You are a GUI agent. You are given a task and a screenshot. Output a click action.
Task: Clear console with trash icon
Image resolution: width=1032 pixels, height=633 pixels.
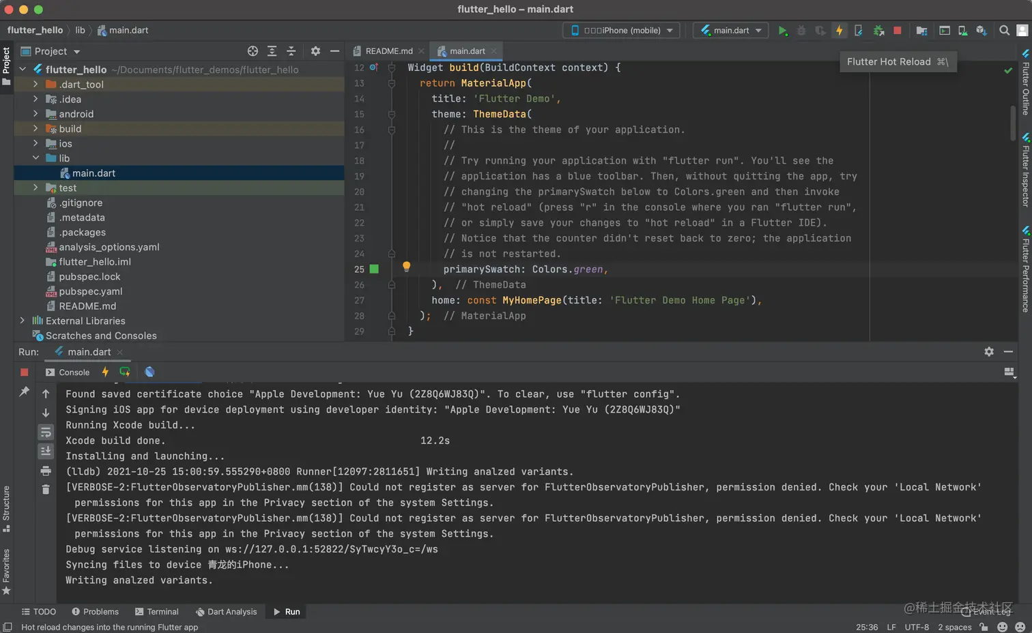pyautogui.click(x=46, y=490)
